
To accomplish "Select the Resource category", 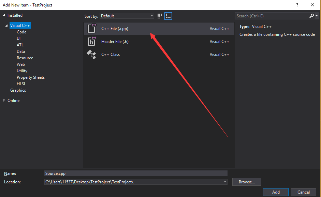I will 25,58.
